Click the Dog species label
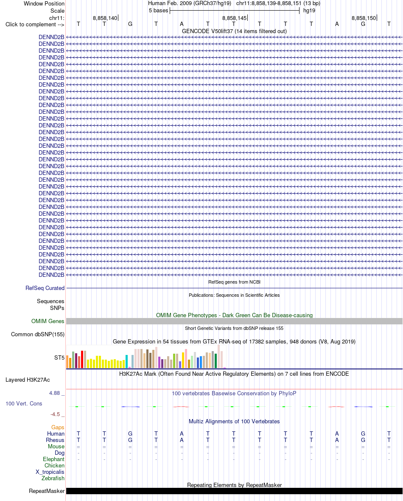This screenshot has height=501, width=403. click(60, 453)
